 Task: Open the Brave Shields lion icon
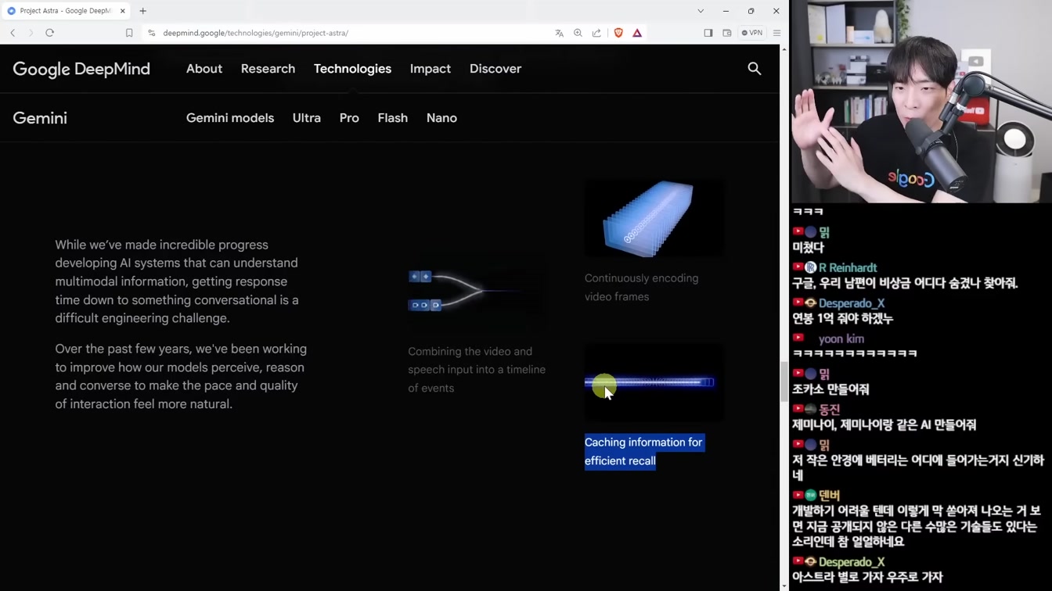[618, 33]
